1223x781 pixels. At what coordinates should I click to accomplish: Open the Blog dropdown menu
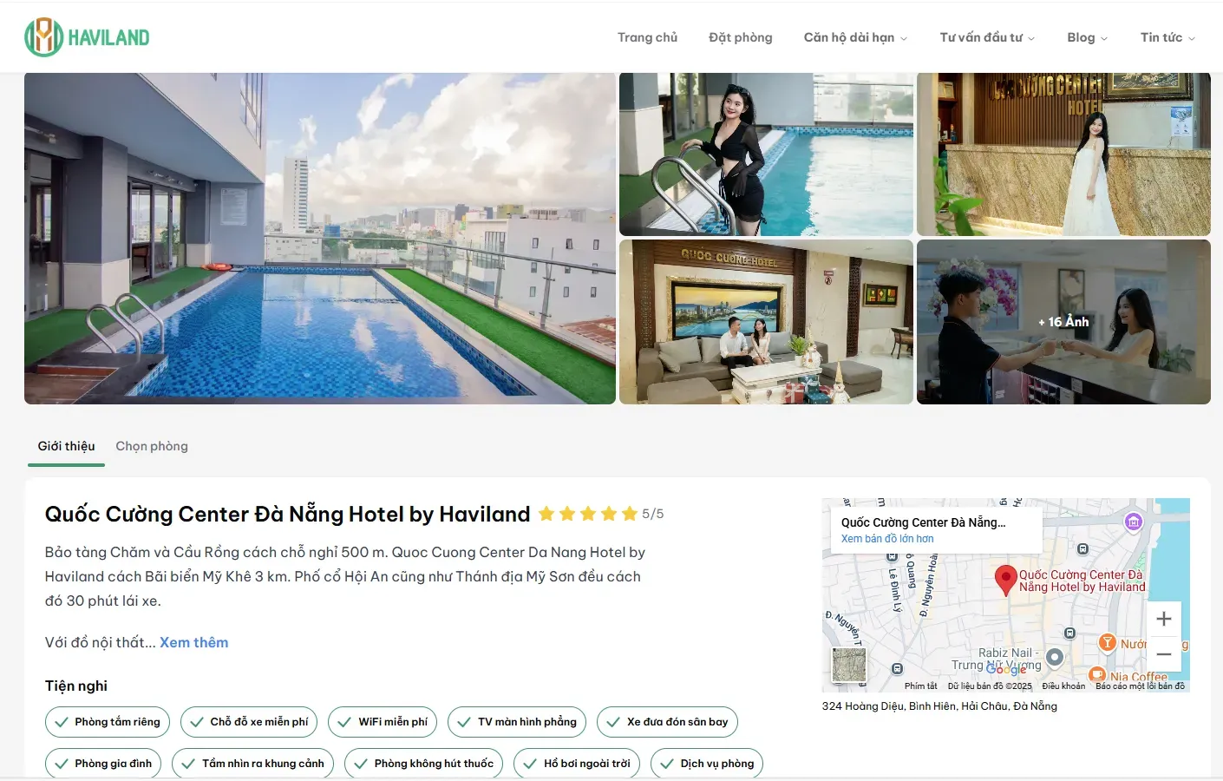coord(1087,37)
